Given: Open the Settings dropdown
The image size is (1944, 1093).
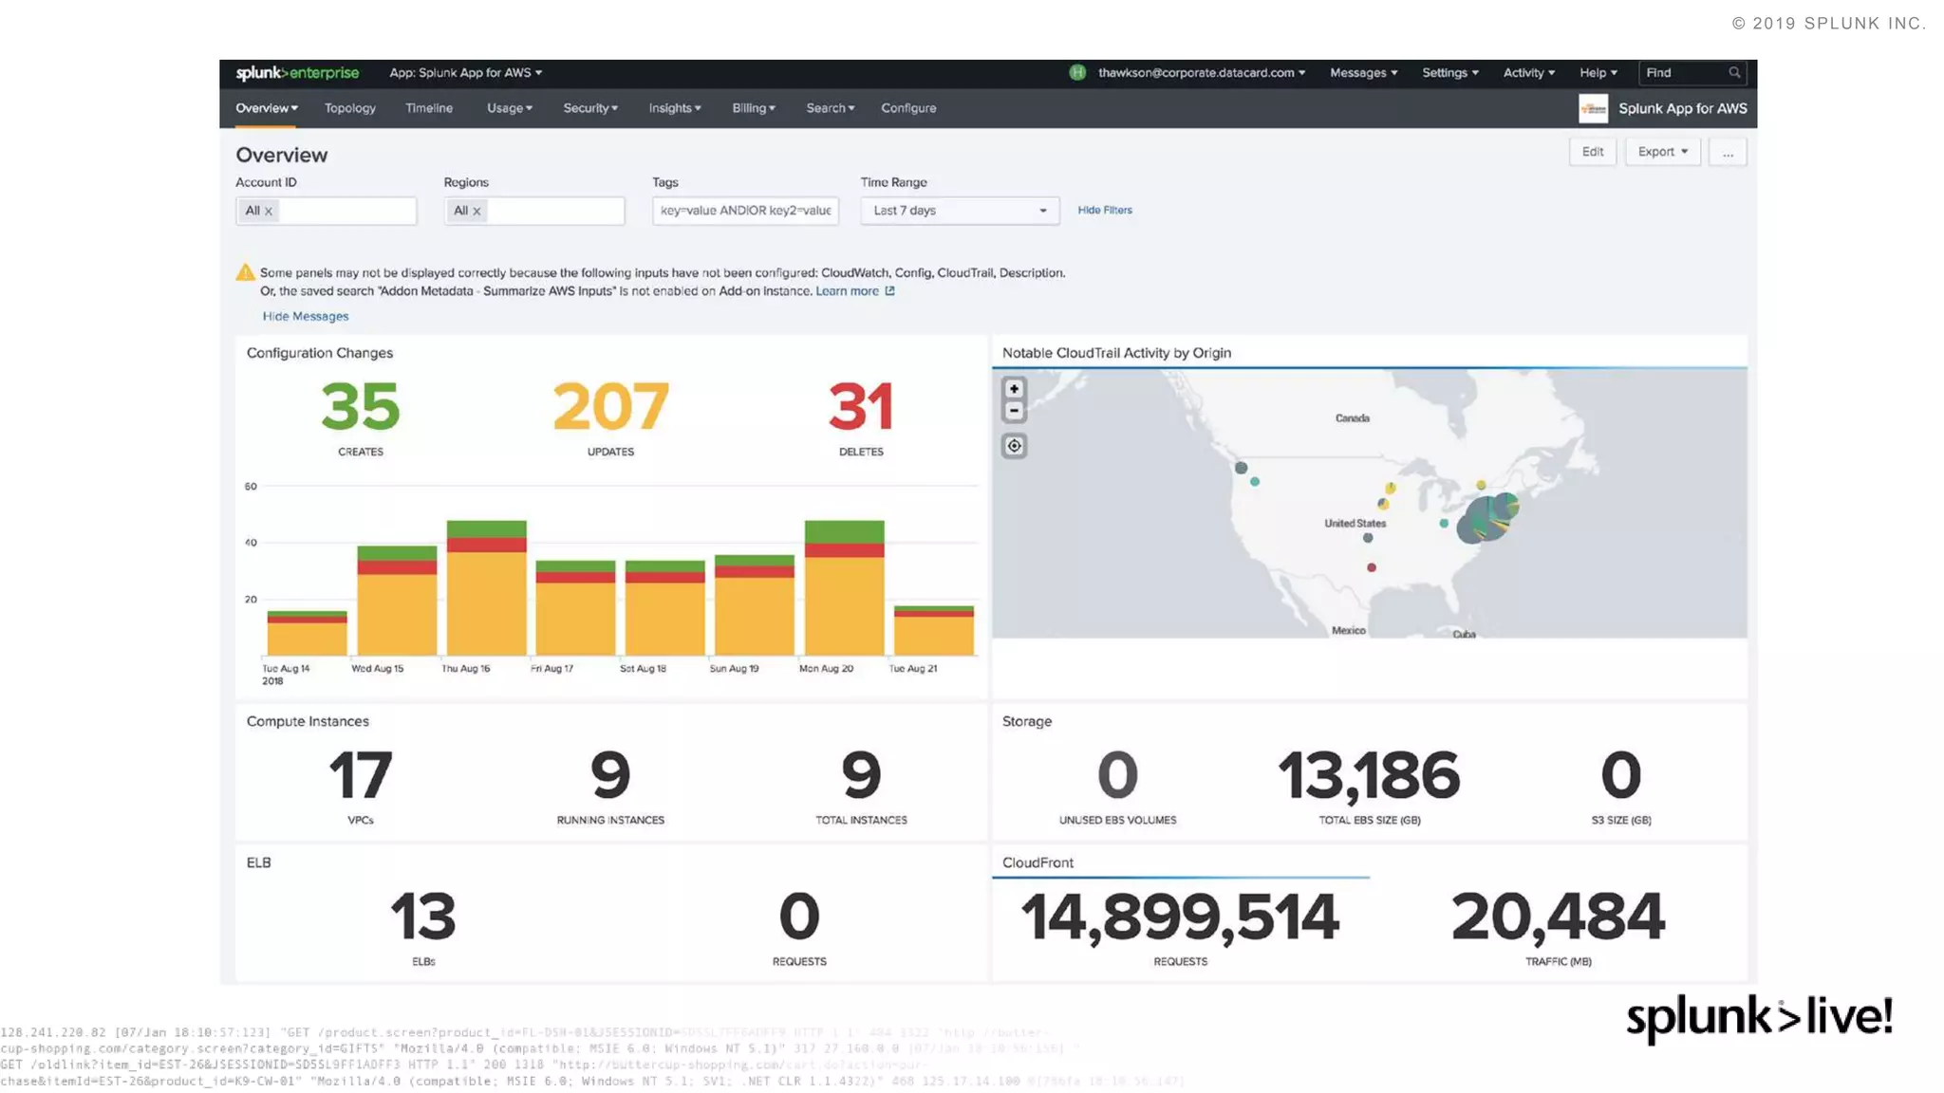Looking at the screenshot, I should click(x=1449, y=73).
